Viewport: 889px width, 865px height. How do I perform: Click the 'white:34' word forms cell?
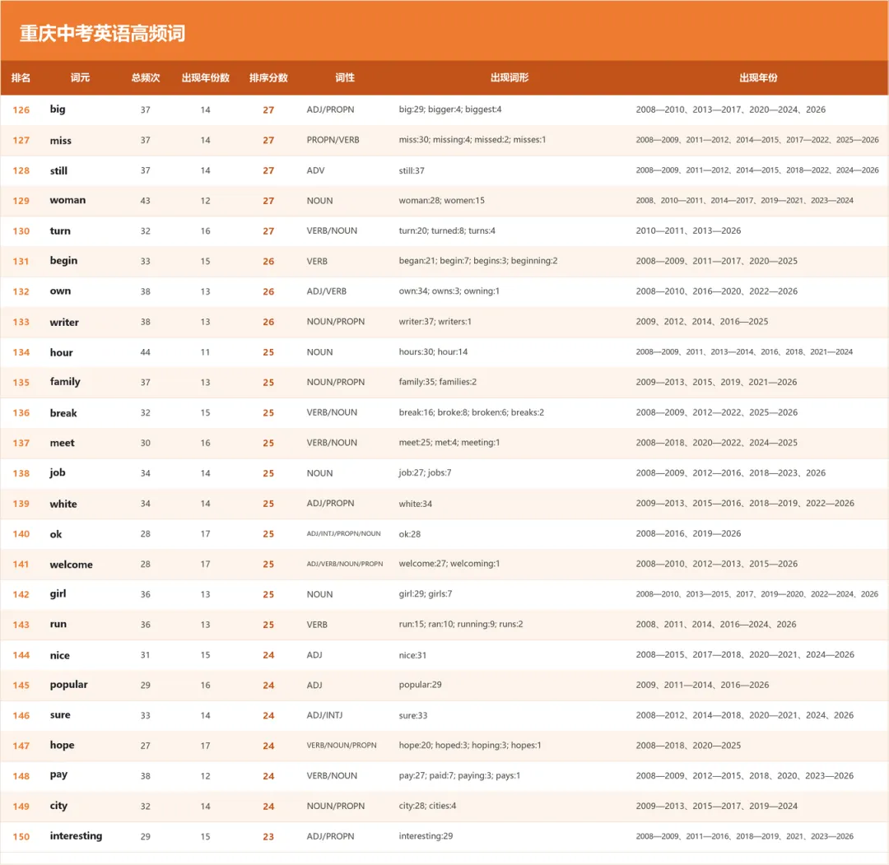tap(415, 504)
